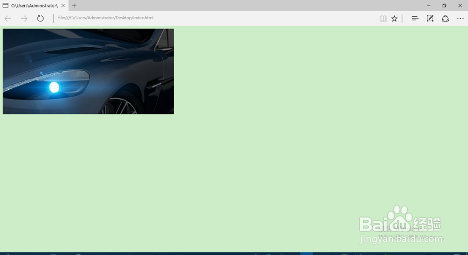
Task: Restore down the browser window
Action: (x=444, y=5)
